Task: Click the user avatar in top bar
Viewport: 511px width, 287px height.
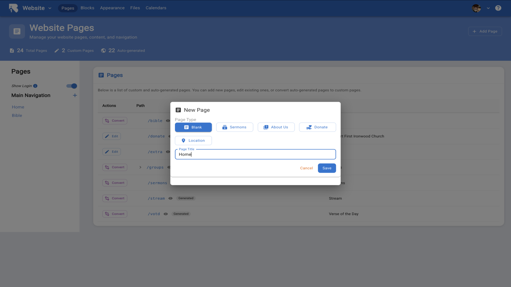Action: pyautogui.click(x=476, y=8)
